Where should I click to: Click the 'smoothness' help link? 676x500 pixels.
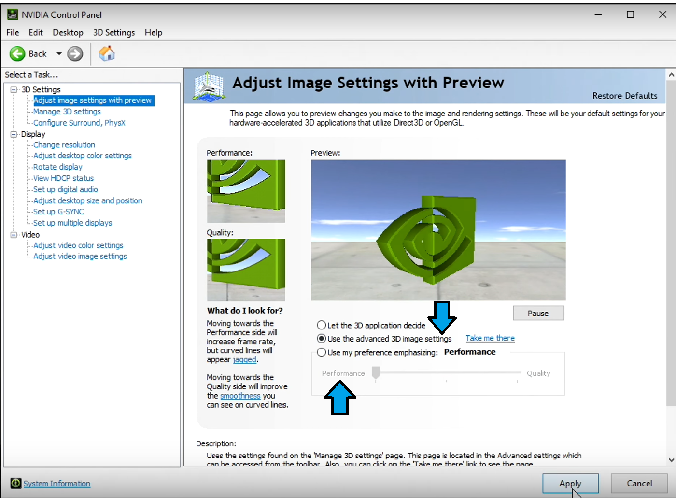(x=240, y=396)
